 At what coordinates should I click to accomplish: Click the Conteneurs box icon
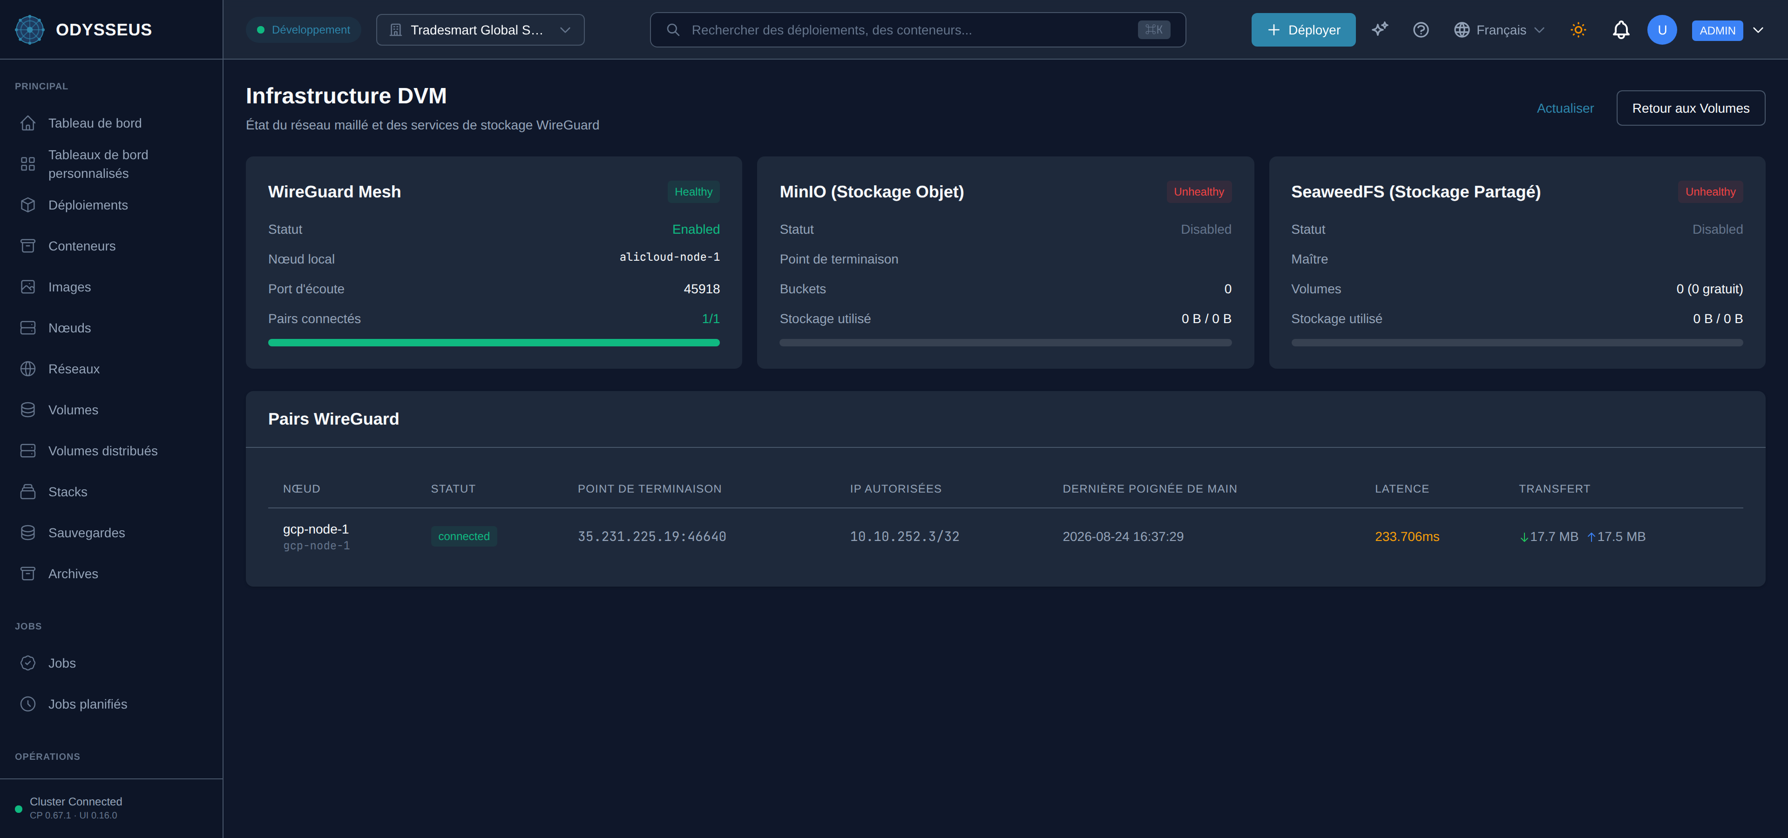[28, 246]
